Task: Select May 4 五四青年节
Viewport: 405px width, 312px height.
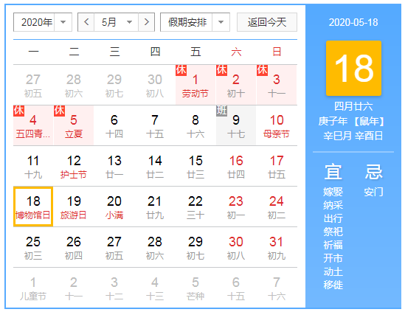Action: pos(33,125)
